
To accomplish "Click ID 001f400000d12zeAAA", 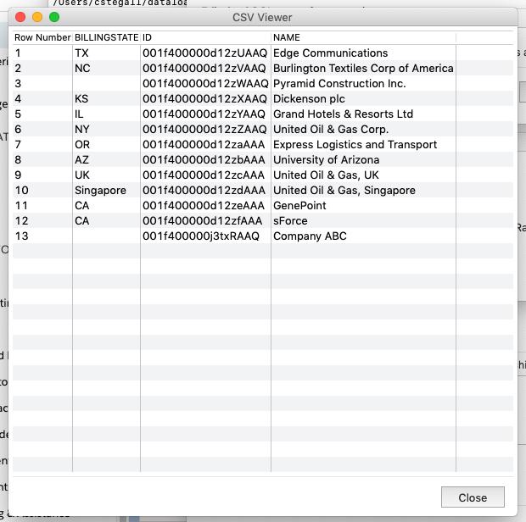I will pos(205,205).
